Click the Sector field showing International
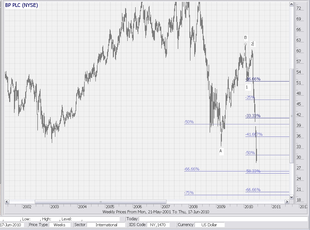Screen dimensions: 310x230 (106, 225)
